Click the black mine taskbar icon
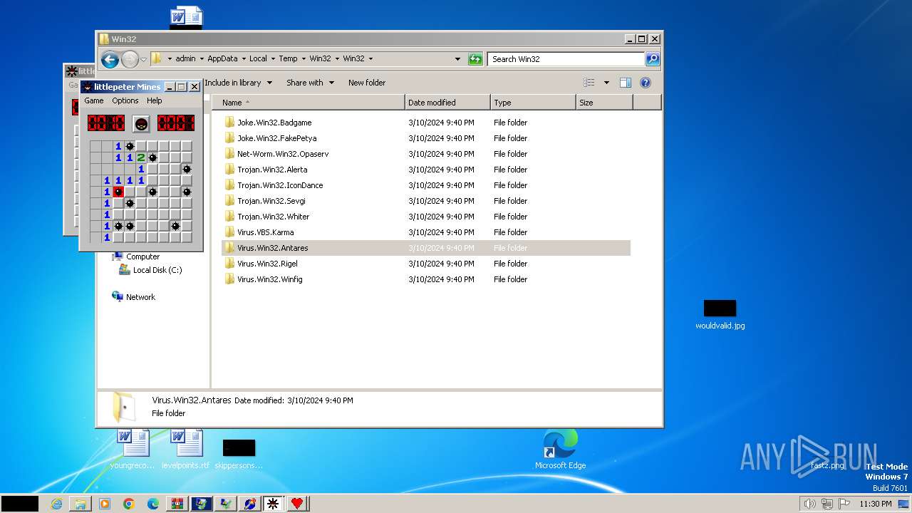Viewport: 912px width, 513px height. (272, 504)
